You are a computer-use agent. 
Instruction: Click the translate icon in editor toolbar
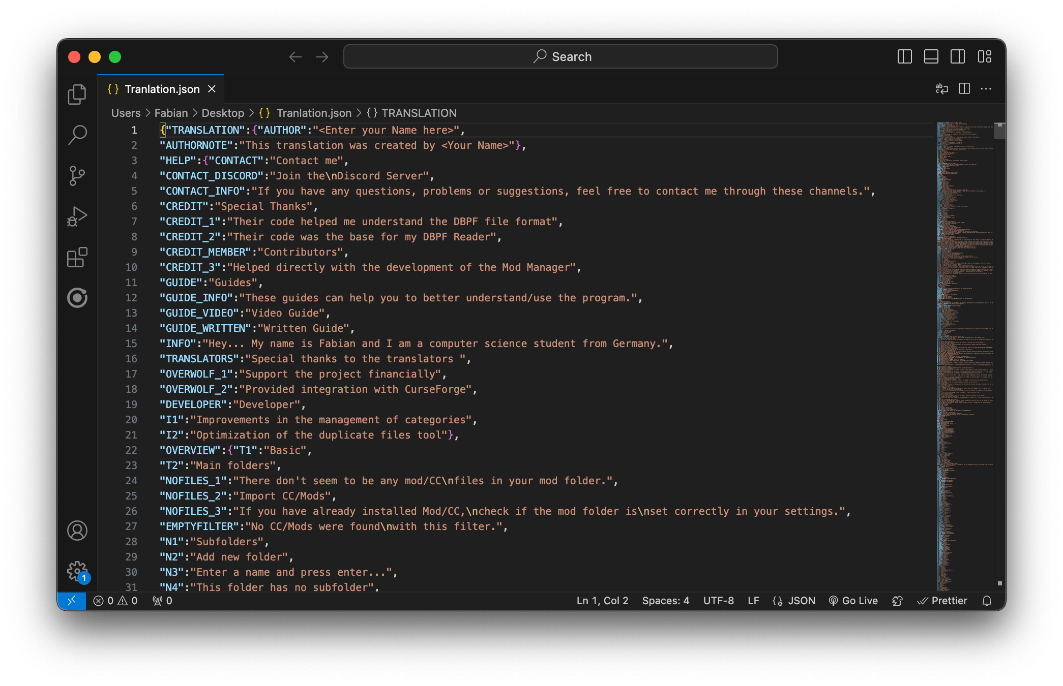click(x=942, y=89)
